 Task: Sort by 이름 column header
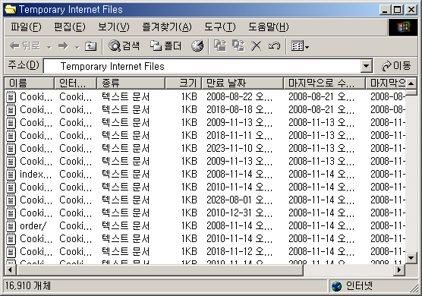pyautogui.click(x=29, y=83)
